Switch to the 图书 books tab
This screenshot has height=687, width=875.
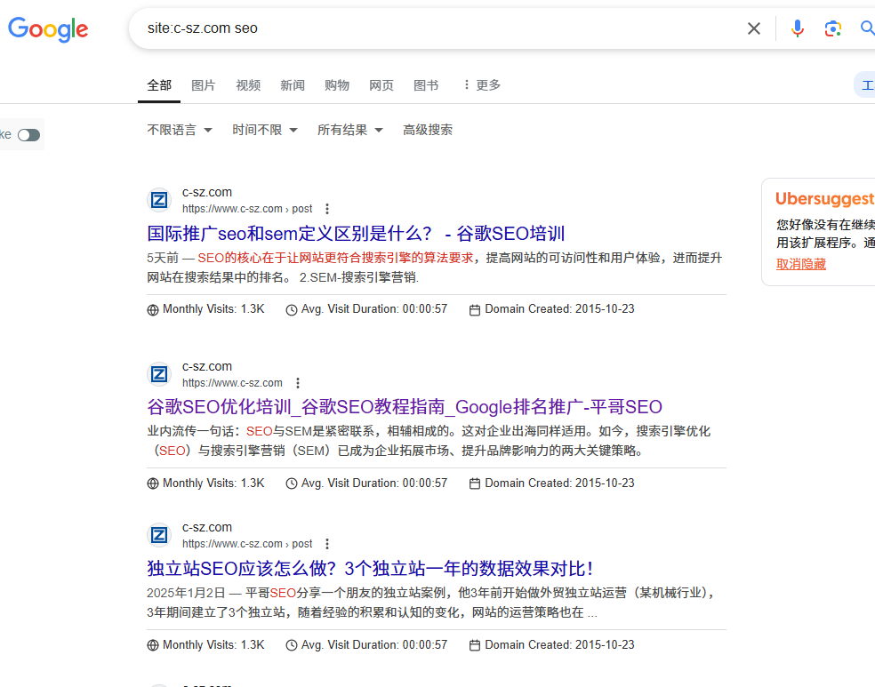[x=426, y=85]
